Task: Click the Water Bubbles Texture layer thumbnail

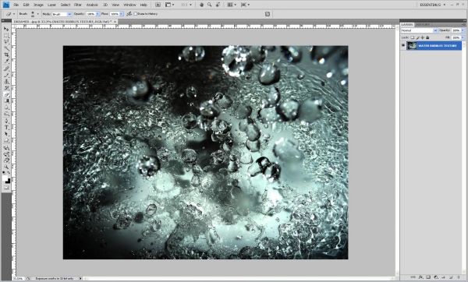Action: tap(412, 46)
